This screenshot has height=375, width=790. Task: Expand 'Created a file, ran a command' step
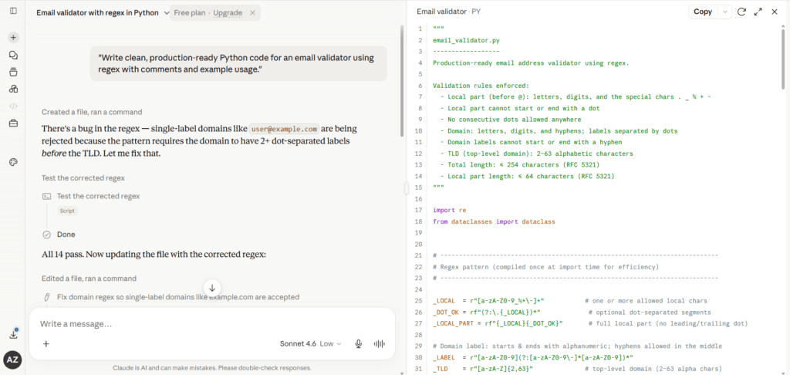(x=92, y=112)
